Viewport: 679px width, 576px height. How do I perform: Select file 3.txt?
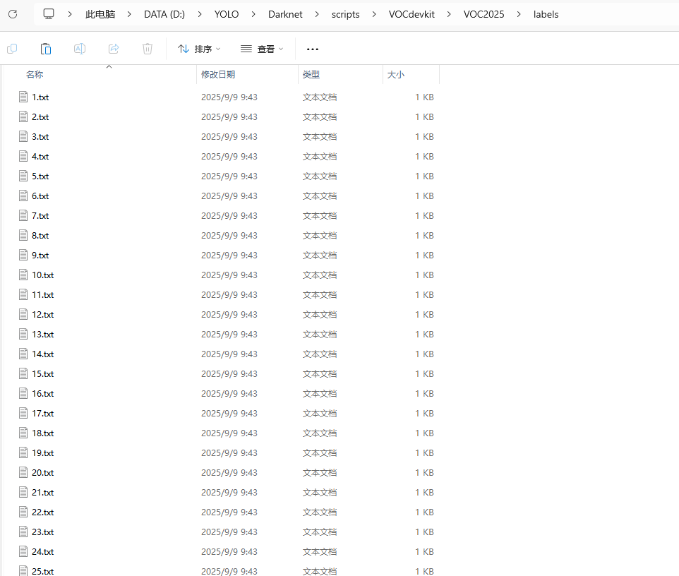coord(40,137)
